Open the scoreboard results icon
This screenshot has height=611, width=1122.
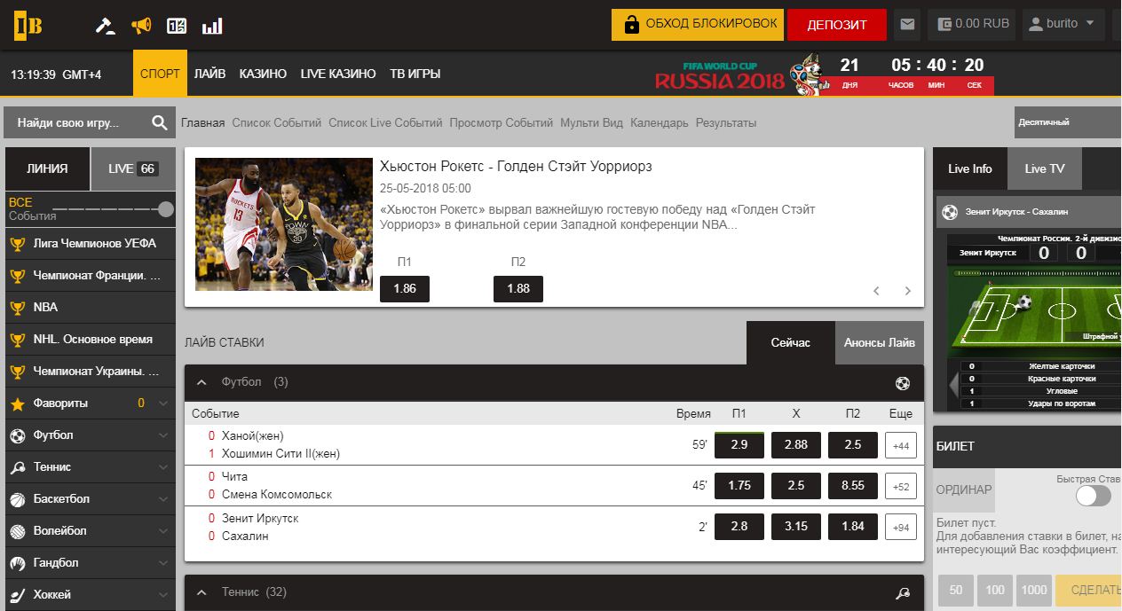point(177,26)
